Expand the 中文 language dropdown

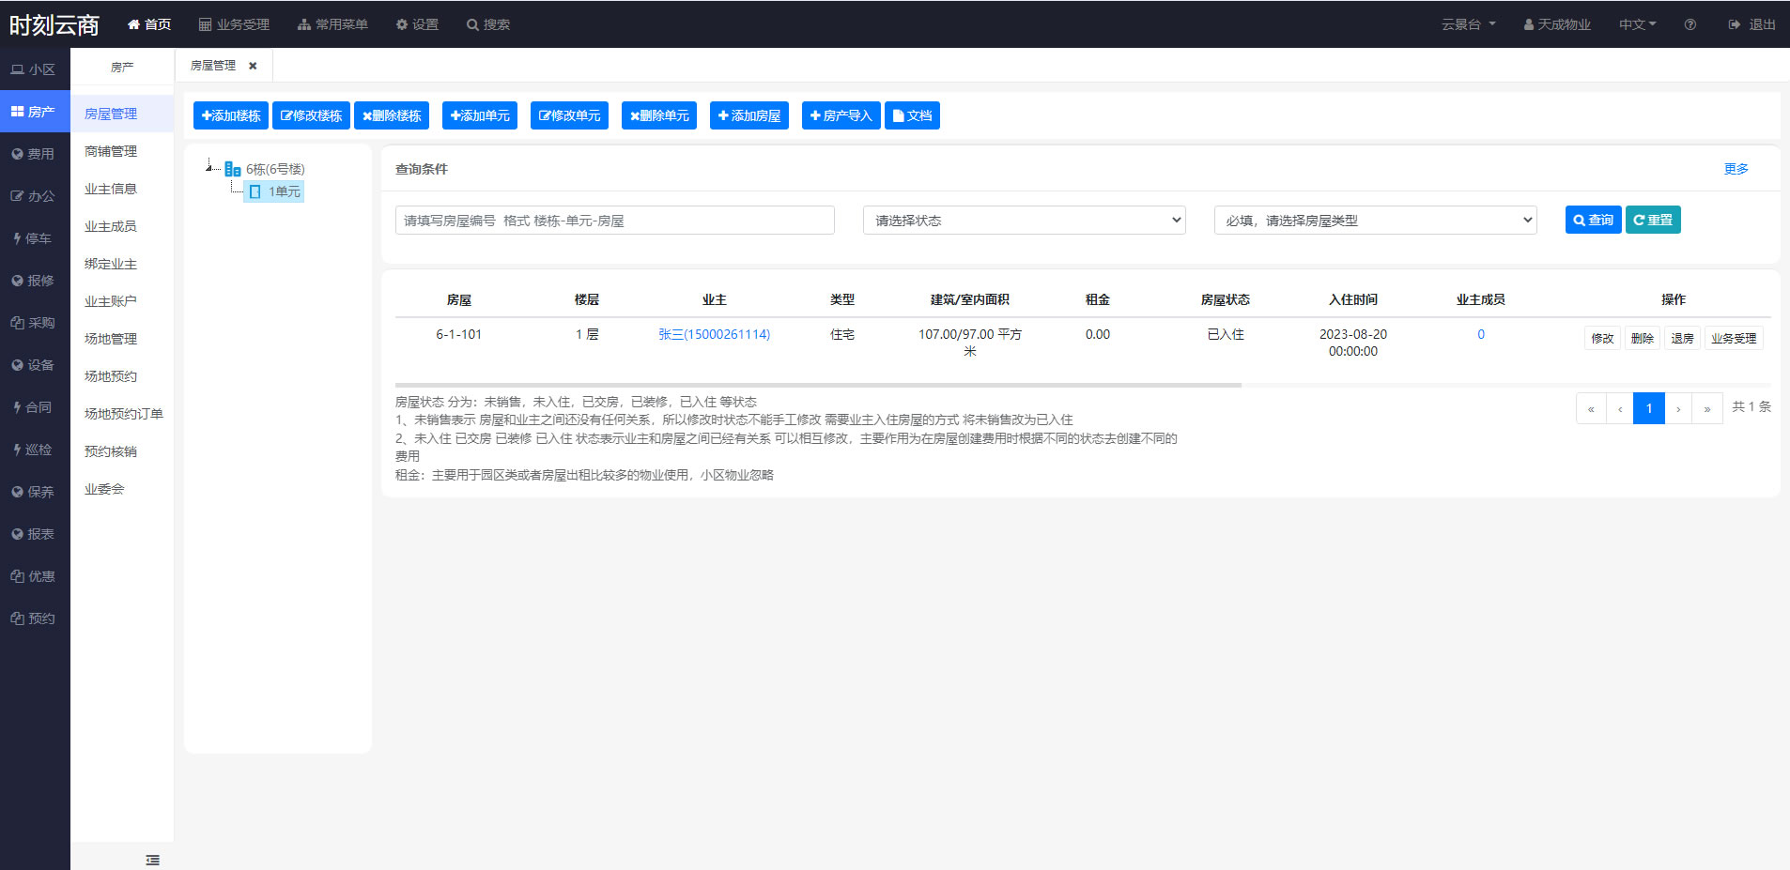point(1637,24)
